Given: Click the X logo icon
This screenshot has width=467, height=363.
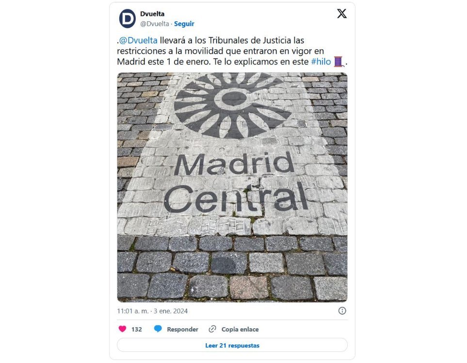Looking at the screenshot, I should pyautogui.click(x=341, y=14).
